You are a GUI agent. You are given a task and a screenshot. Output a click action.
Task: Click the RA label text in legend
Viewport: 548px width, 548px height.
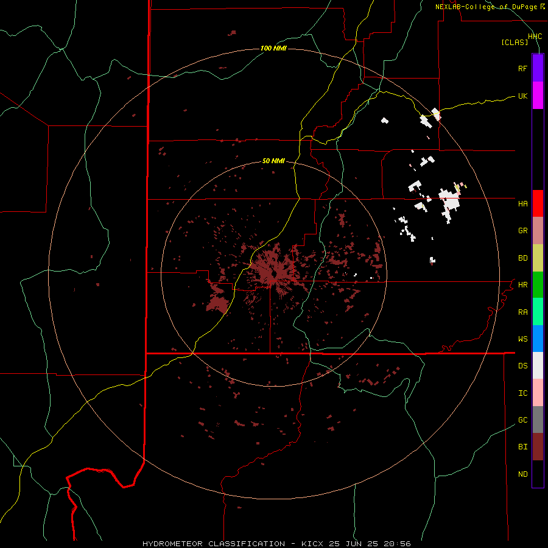(x=522, y=312)
